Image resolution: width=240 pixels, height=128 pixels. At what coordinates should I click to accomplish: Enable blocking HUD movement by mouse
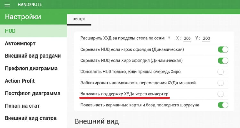(221, 83)
